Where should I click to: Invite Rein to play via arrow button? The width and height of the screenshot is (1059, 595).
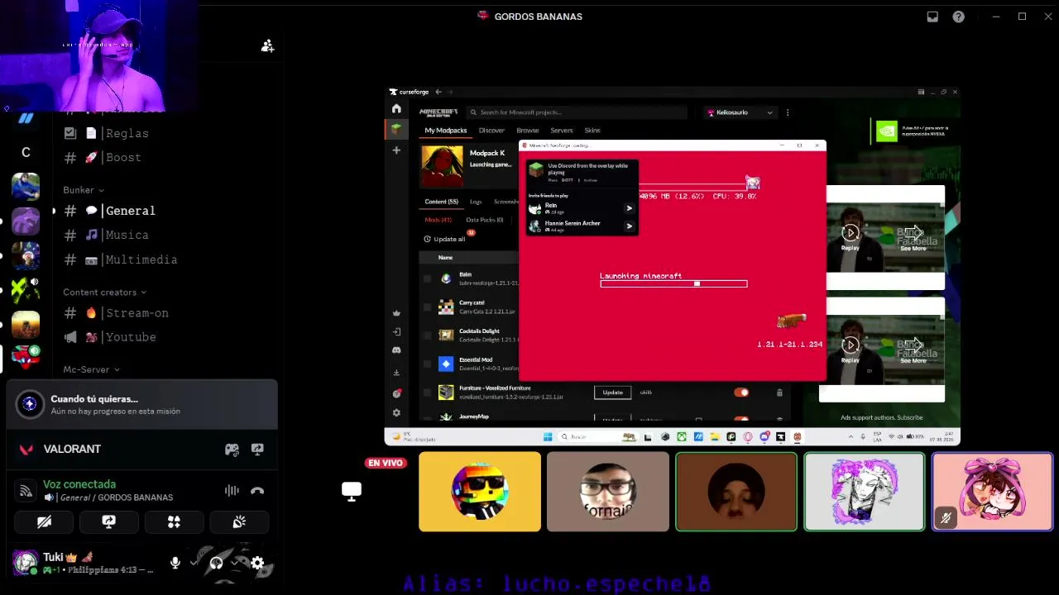(629, 208)
